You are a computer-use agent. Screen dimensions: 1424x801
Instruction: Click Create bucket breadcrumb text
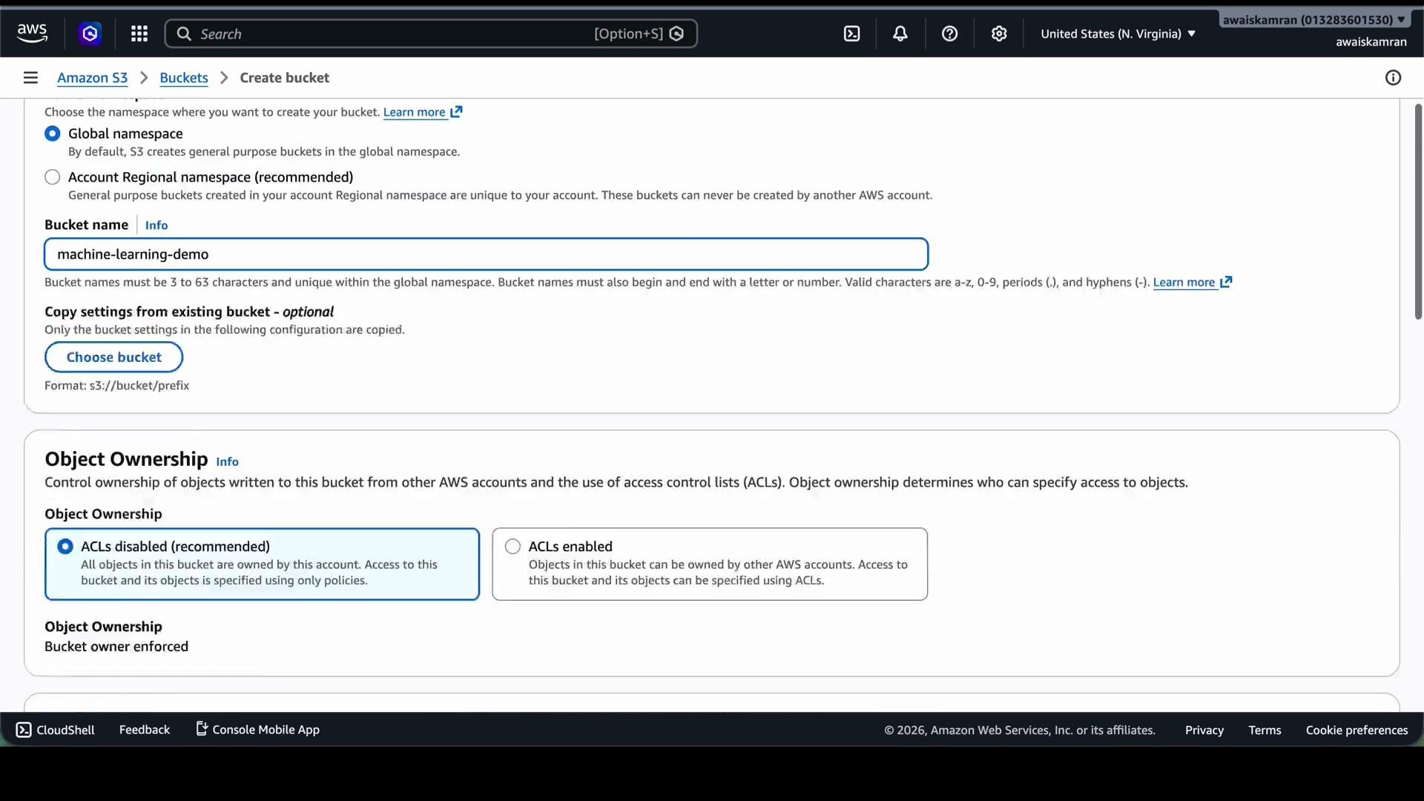285,78
